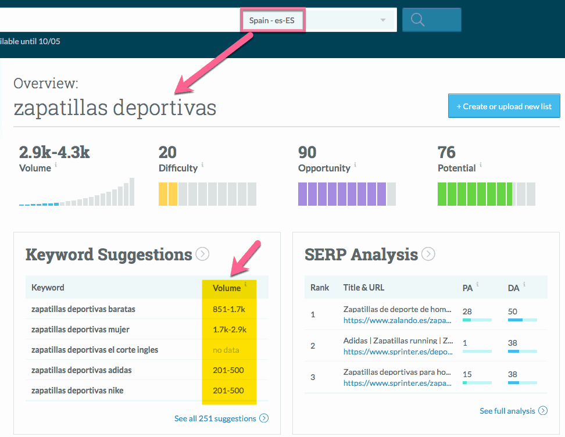Click the Create or upload new list button

pos(503,106)
